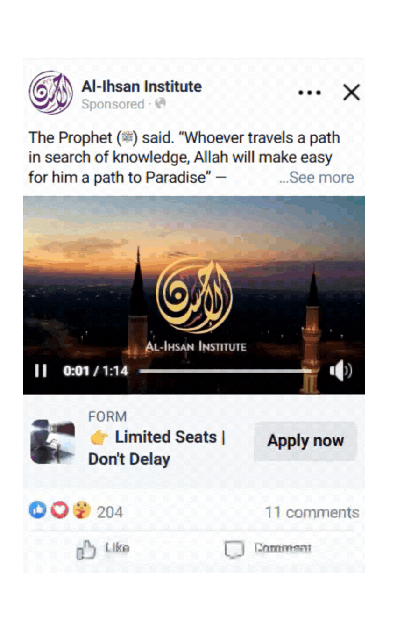The width and height of the screenshot is (397, 631).
Task: Open the form thumbnail image
Action: point(53,442)
